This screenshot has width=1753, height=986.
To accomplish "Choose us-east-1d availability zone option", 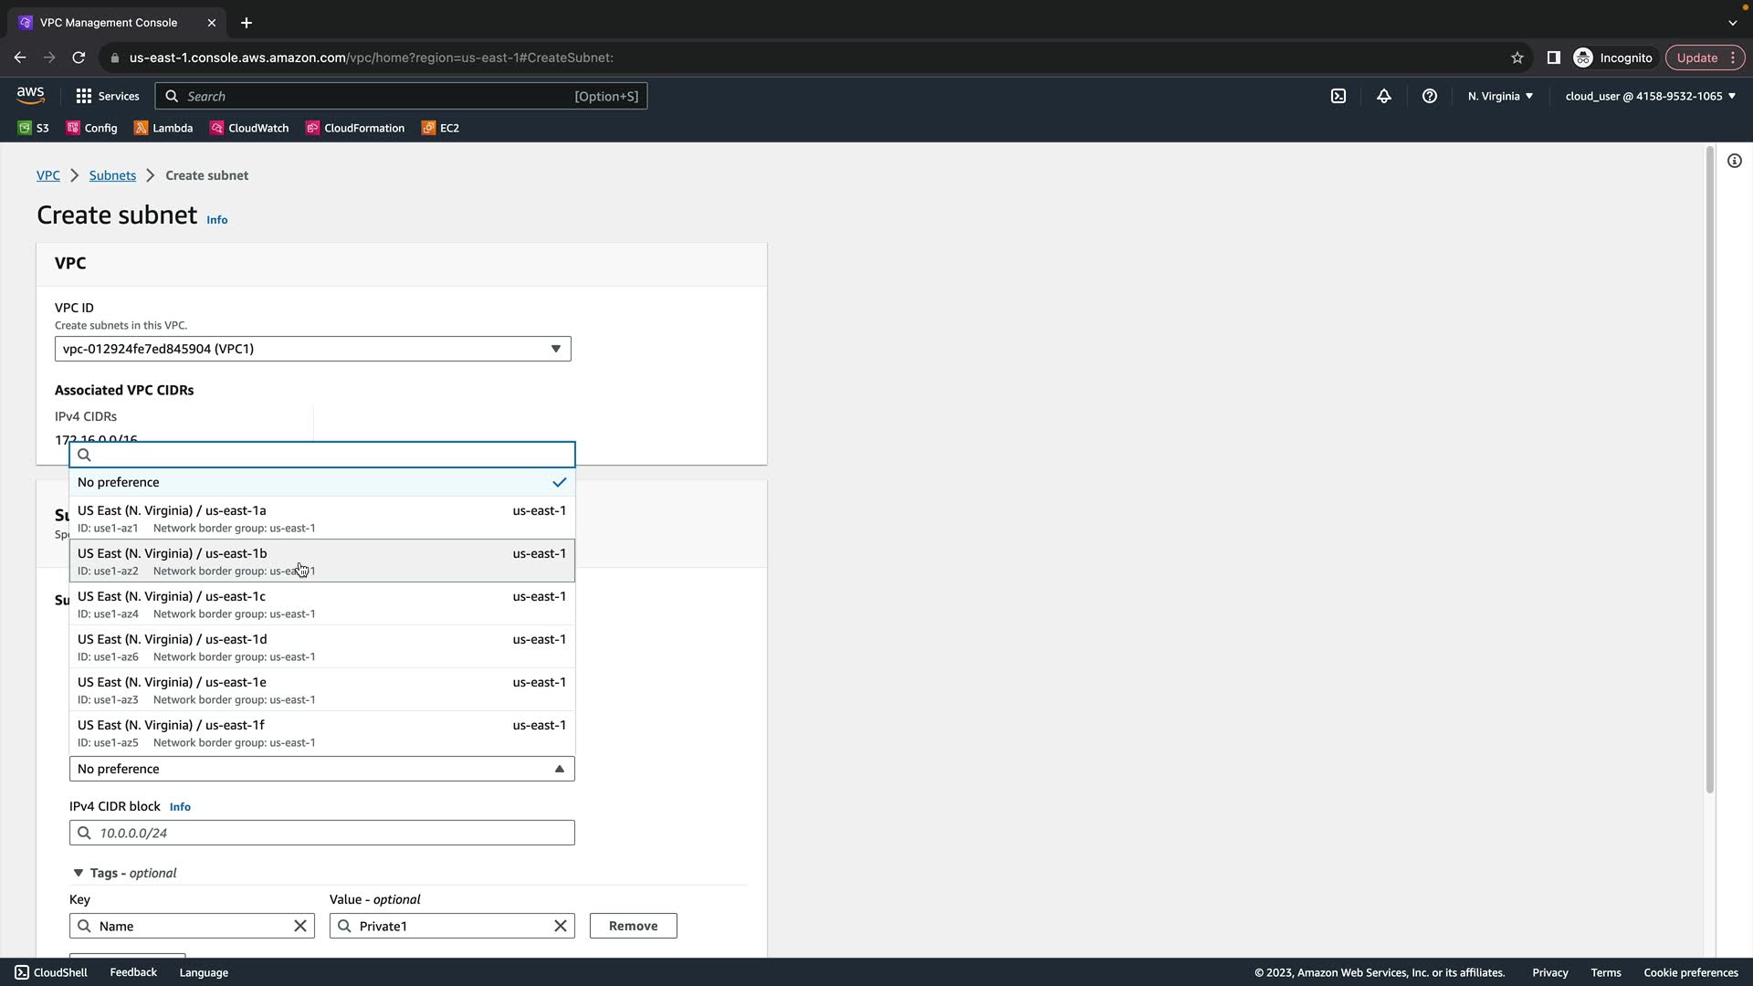I will [321, 646].
